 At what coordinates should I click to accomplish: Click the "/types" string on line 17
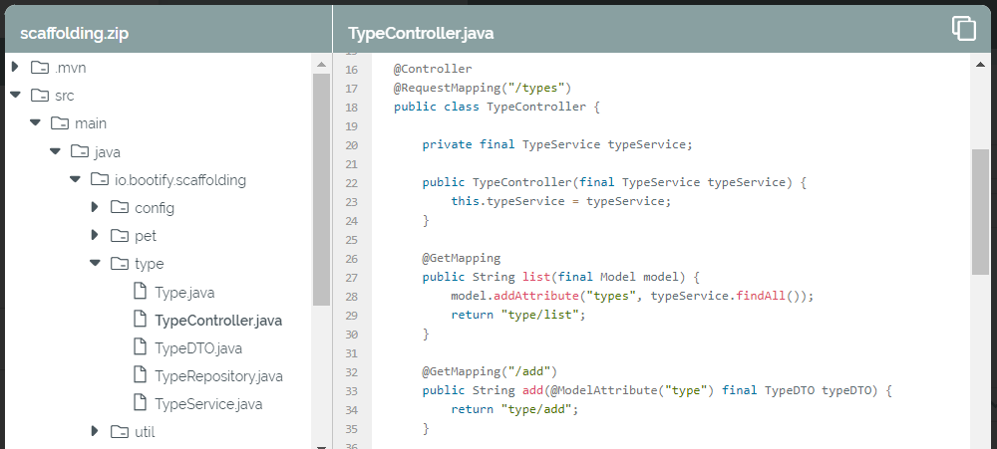click(x=536, y=88)
